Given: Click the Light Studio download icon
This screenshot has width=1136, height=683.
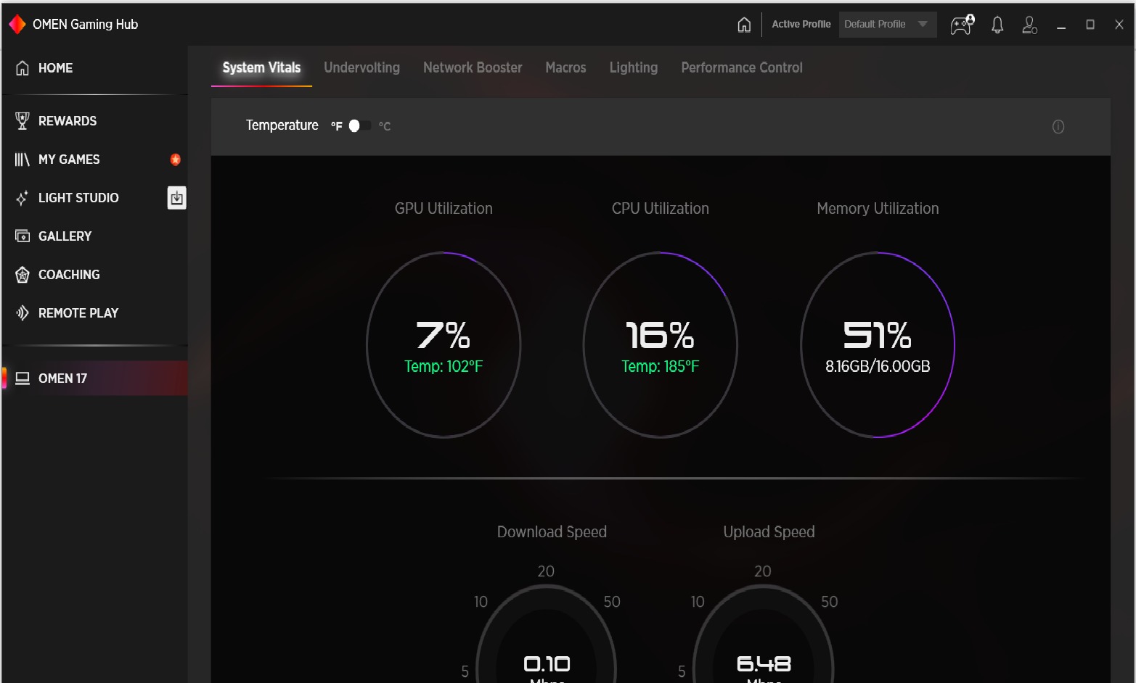Looking at the screenshot, I should tap(176, 198).
